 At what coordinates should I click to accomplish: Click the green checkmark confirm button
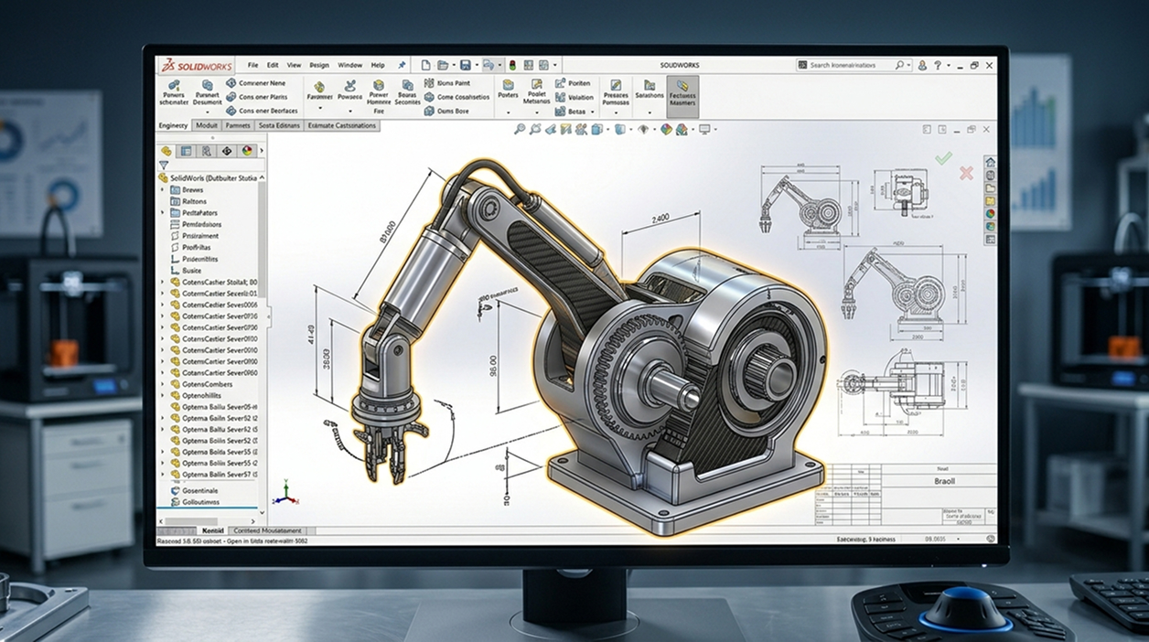coord(944,158)
